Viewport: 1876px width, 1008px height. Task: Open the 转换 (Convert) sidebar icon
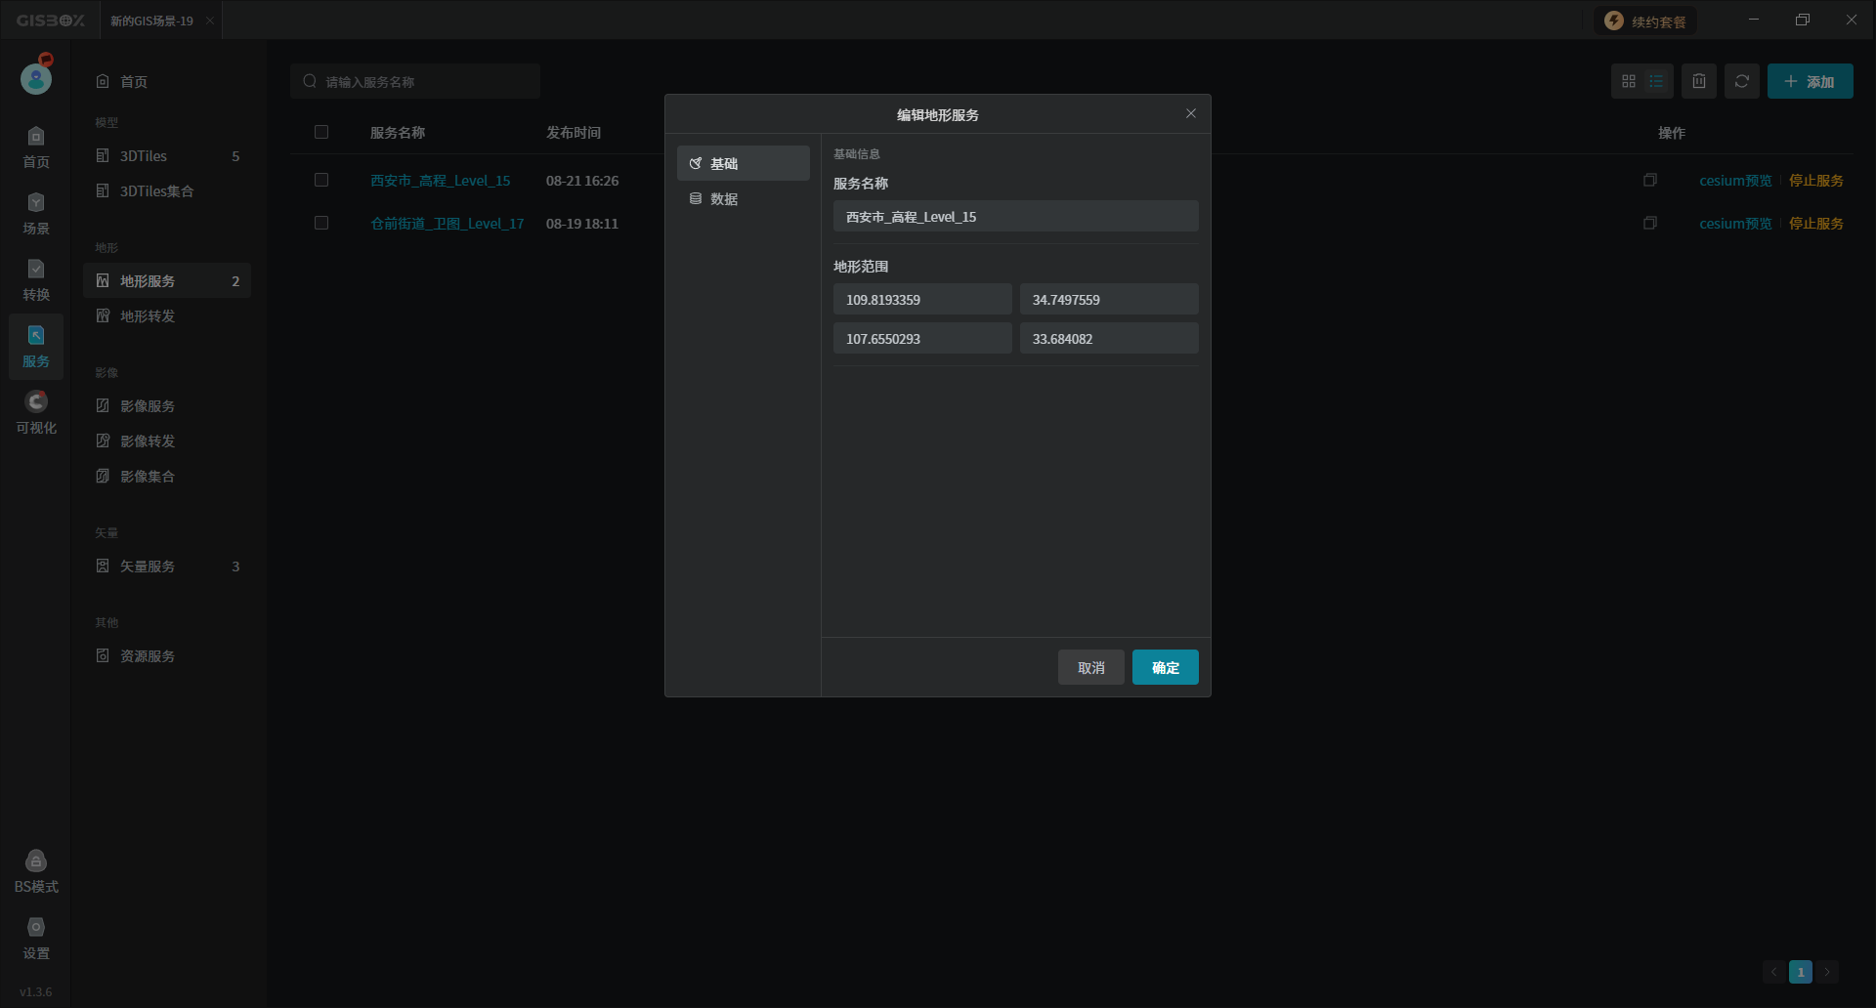[36, 279]
